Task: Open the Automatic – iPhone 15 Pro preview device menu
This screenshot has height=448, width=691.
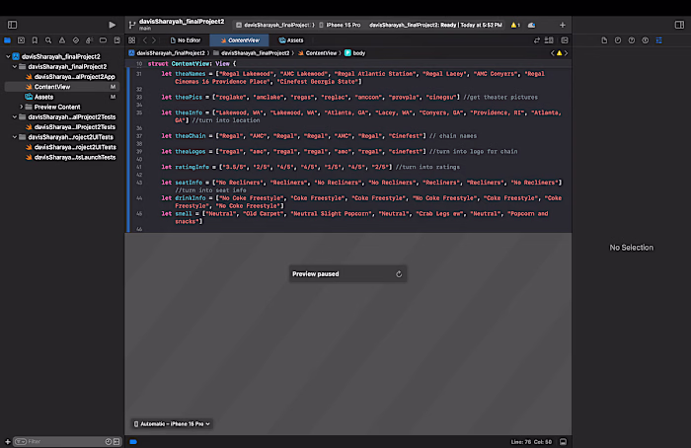Action: click(x=172, y=423)
